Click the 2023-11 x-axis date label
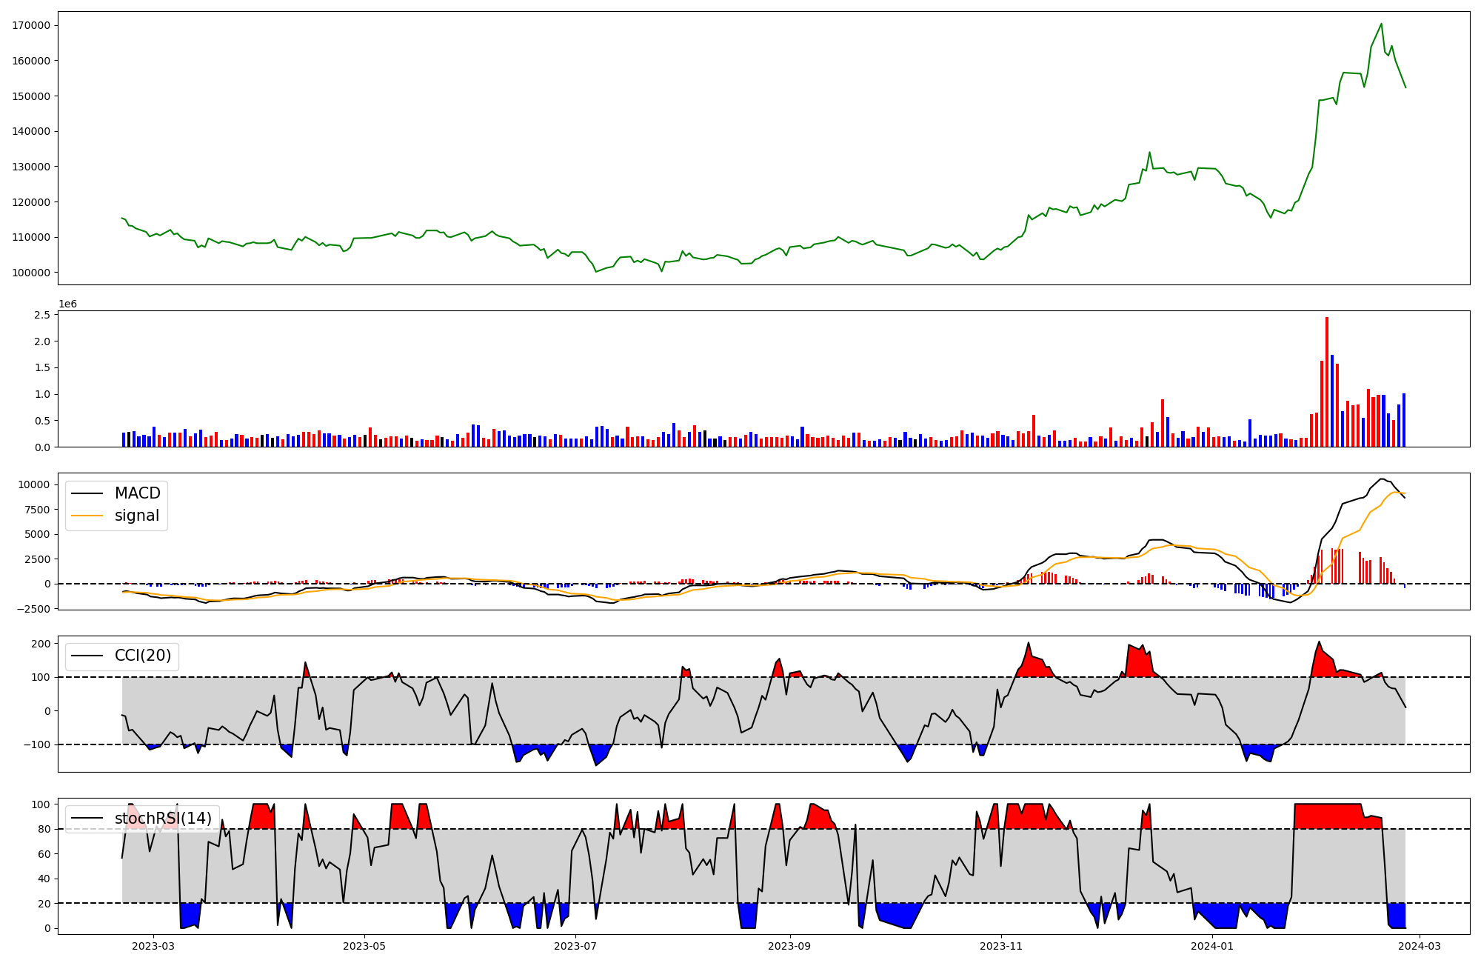 1001,946
